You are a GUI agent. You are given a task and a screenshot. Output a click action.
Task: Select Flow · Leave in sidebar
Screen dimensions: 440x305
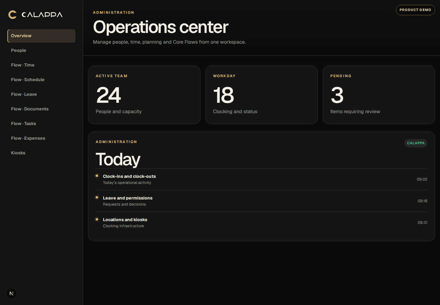(x=41, y=94)
